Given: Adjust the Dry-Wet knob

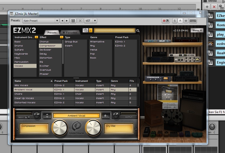Looking at the screenshot, I should tap(93, 128).
